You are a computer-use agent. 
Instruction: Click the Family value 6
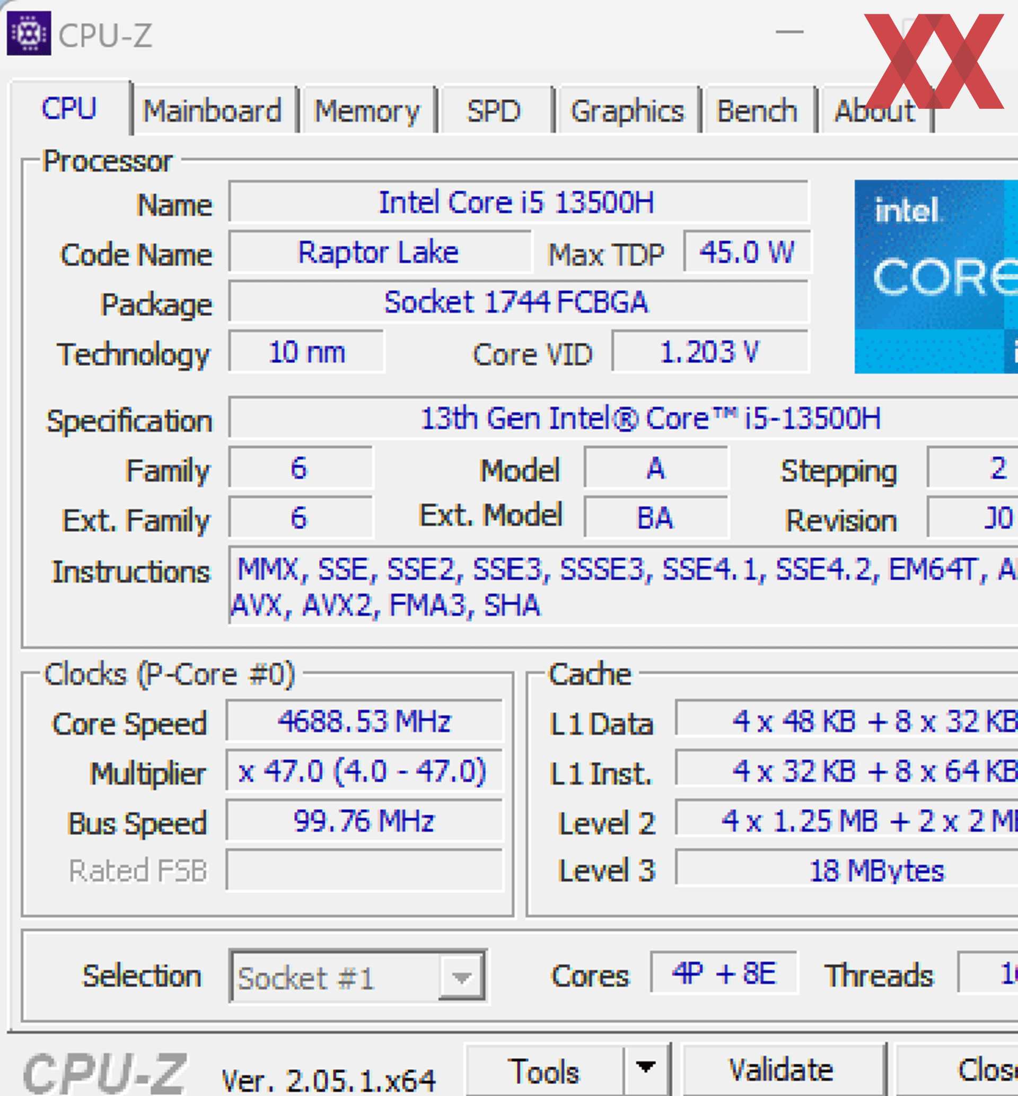click(301, 468)
